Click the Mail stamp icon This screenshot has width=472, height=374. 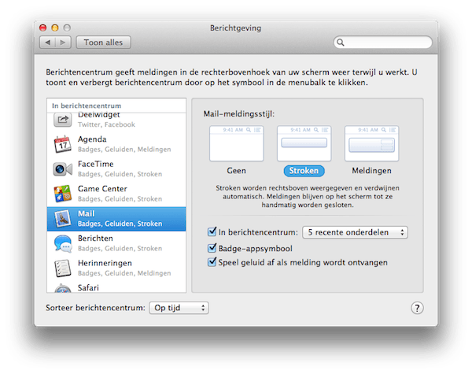[63, 218]
